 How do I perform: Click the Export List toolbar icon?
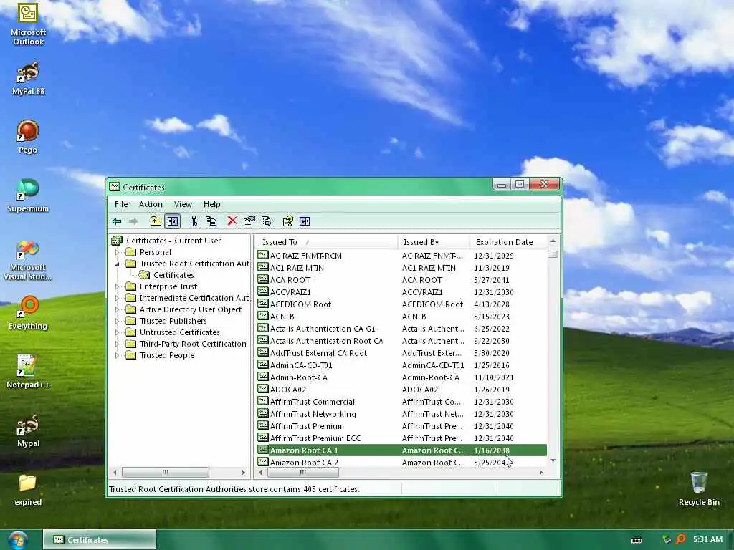tap(267, 221)
